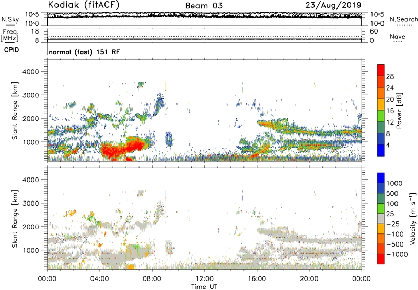The height and width of the screenshot is (290, 418).
Task: Click the '2000' range tick of the velocity panel
Action: coord(31,227)
